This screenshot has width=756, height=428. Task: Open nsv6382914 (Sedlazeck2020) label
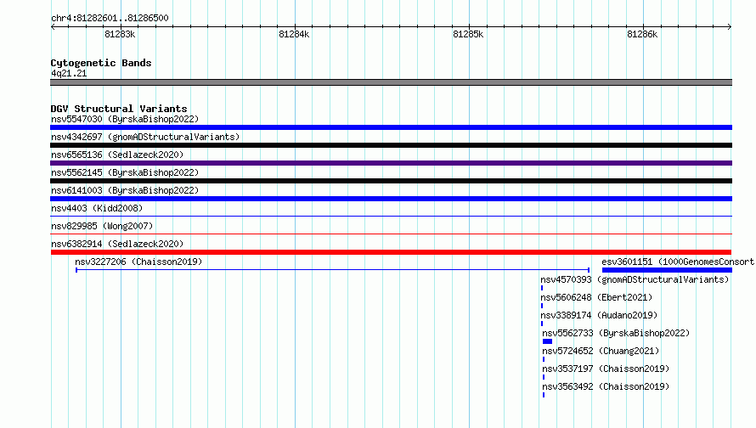coord(117,244)
